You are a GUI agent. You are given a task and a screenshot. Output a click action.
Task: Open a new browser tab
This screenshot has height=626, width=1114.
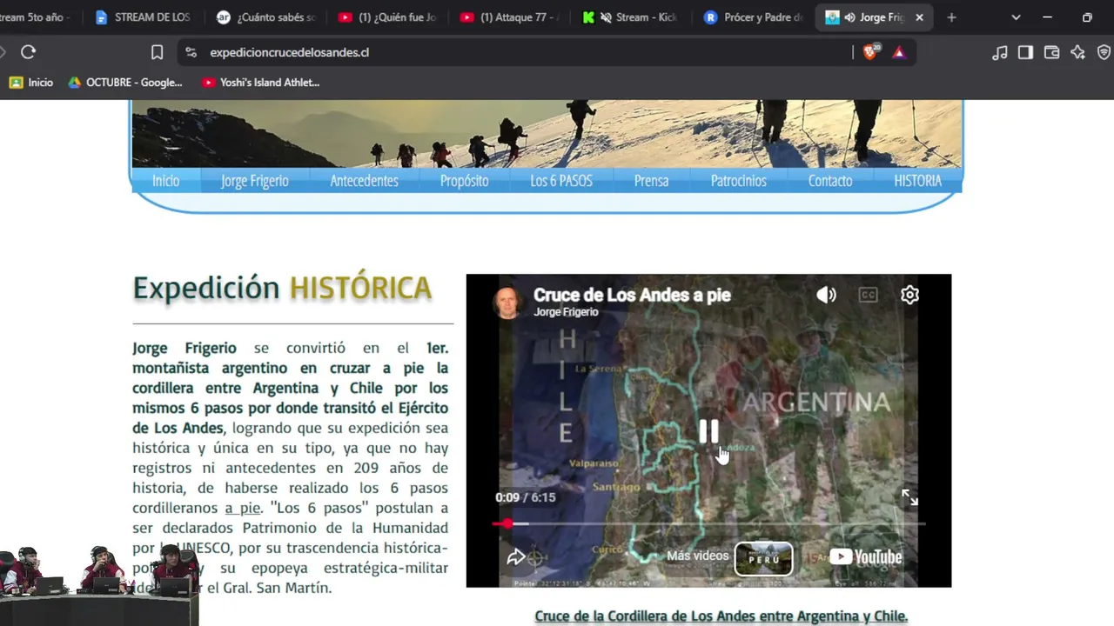coord(951,17)
